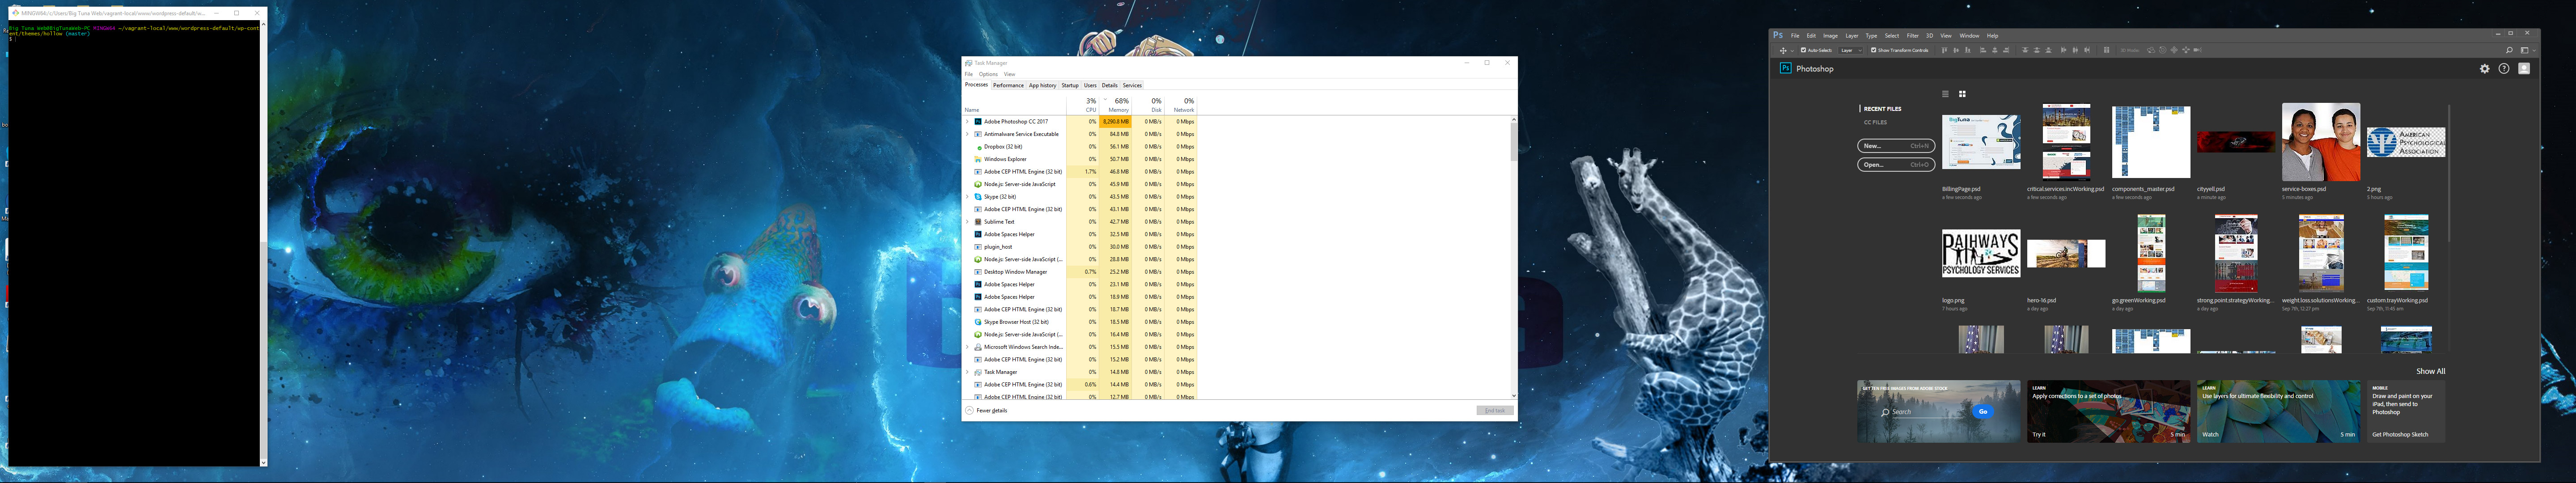The height and width of the screenshot is (483, 2576).
Task: Click the Open... button in Photoshop
Action: coord(1896,165)
